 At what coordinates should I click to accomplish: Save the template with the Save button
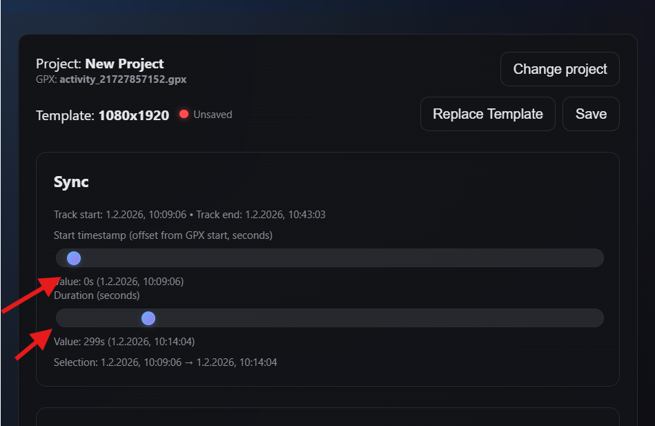[591, 114]
